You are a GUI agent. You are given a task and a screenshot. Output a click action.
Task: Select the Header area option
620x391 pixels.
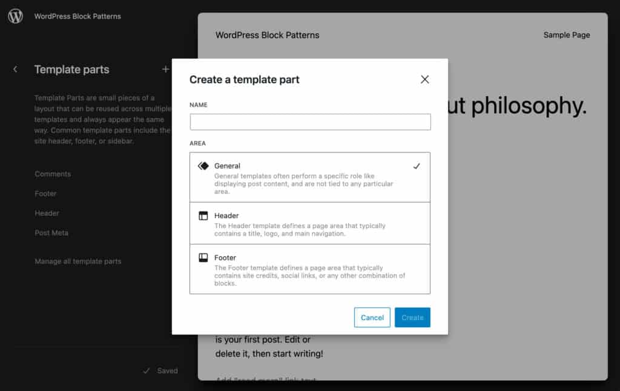(x=309, y=223)
